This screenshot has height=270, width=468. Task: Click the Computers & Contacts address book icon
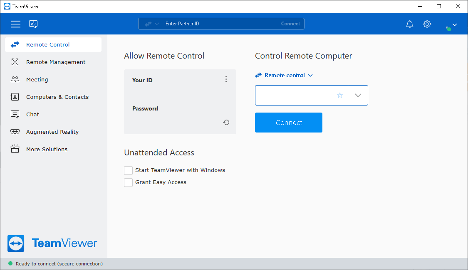pos(15,97)
